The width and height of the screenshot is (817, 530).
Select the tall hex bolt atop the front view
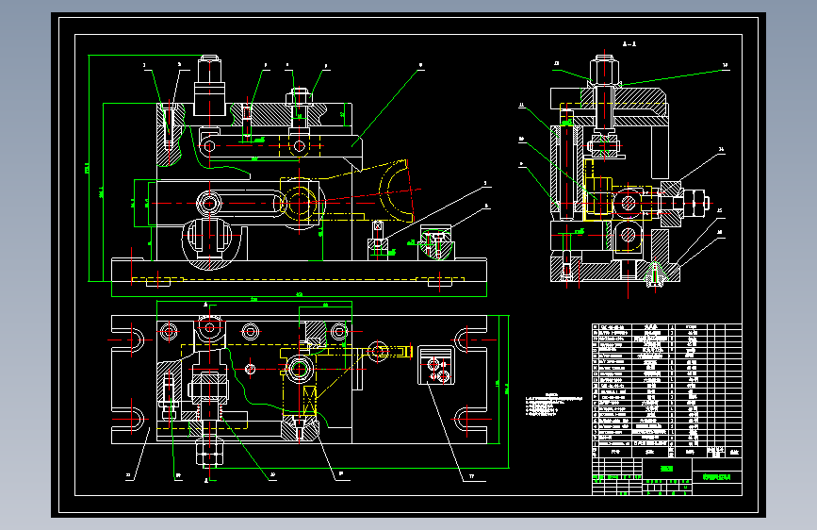(210, 85)
